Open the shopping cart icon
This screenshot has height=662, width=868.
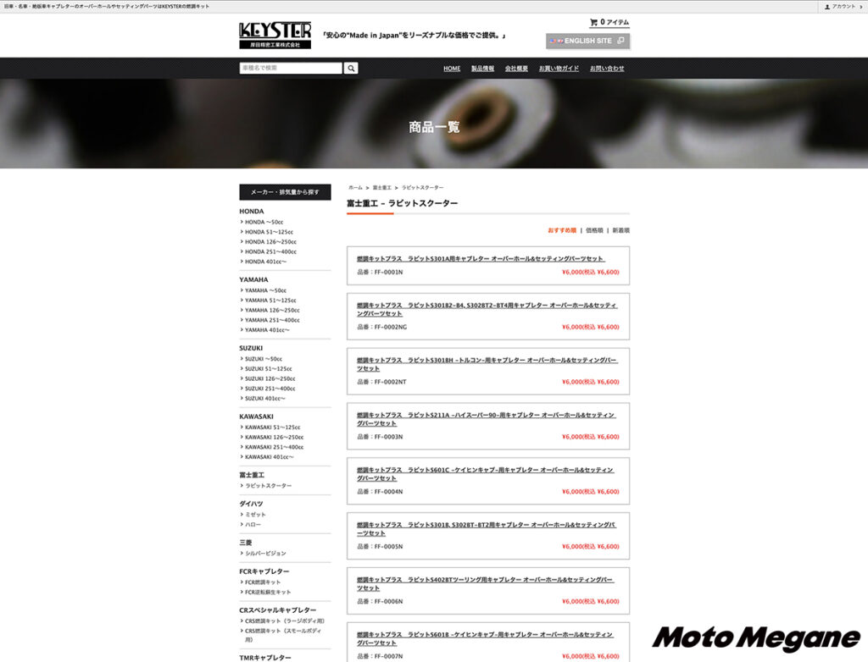[x=593, y=22]
